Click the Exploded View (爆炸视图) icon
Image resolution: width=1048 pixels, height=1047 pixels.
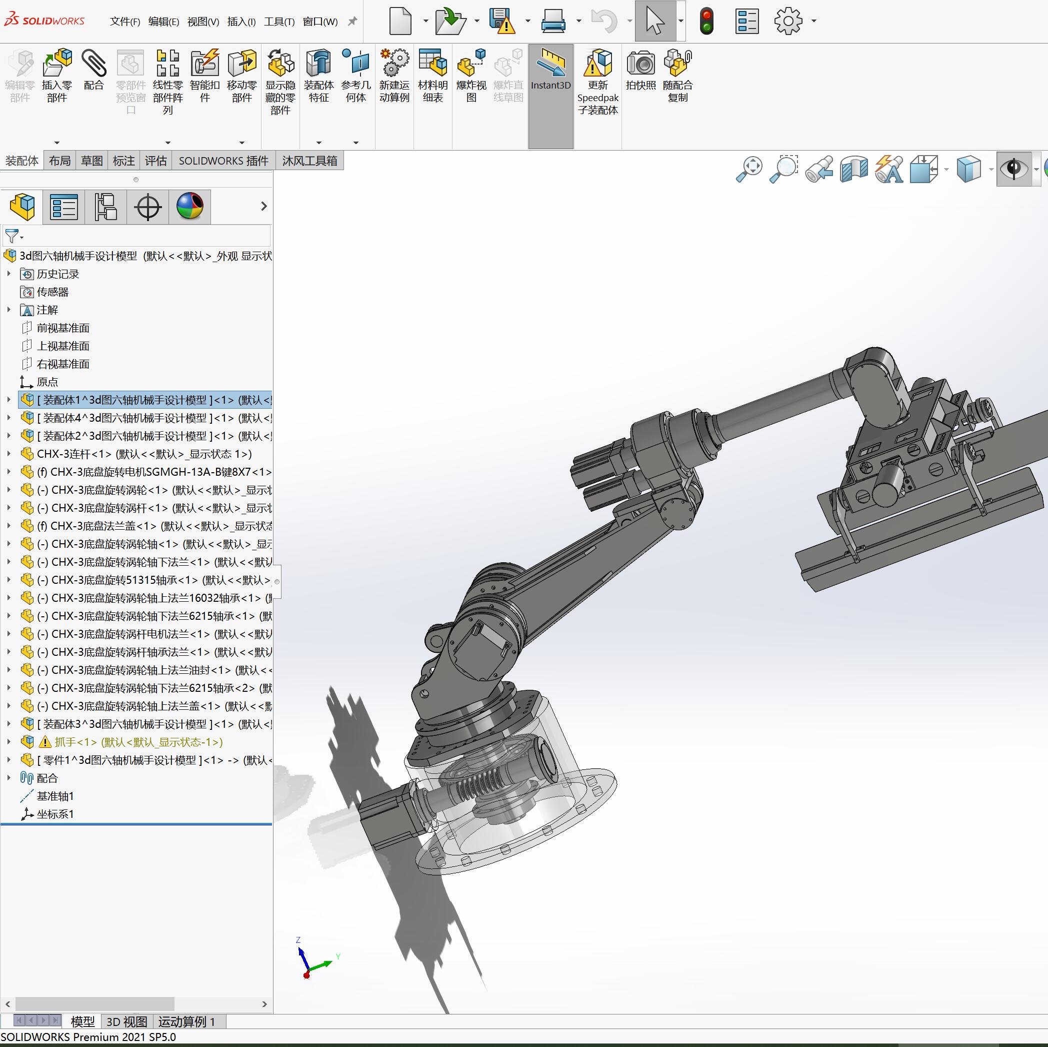(471, 63)
